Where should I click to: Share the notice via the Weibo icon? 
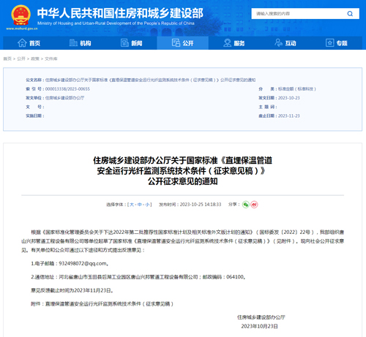tap(254, 205)
